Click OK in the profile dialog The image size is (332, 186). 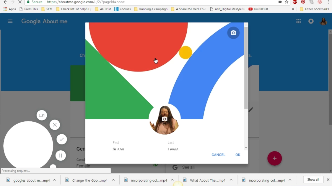point(238,155)
